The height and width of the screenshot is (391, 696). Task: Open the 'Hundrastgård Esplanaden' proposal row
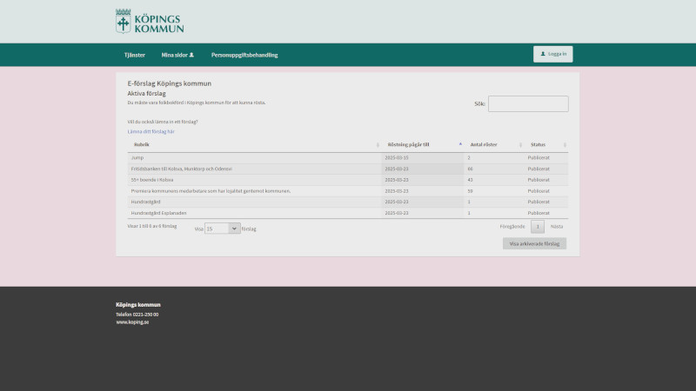click(x=347, y=213)
